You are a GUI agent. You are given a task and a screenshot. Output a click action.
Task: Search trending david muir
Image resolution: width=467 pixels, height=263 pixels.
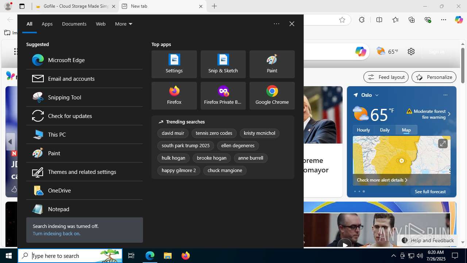pyautogui.click(x=173, y=133)
